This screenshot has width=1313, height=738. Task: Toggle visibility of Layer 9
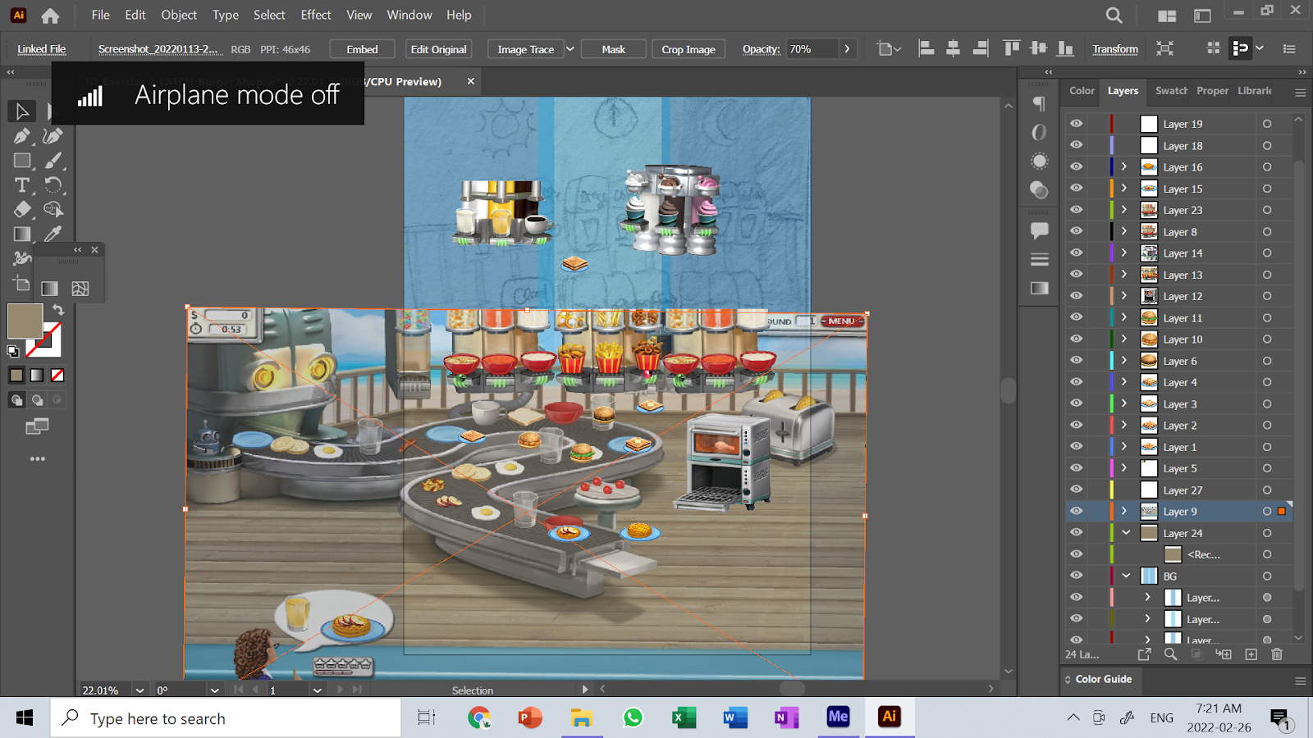pos(1077,511)
